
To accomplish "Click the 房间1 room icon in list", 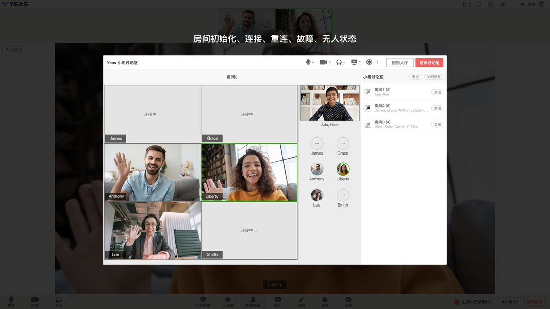I will pyautogui.click(x=368, y=92).
